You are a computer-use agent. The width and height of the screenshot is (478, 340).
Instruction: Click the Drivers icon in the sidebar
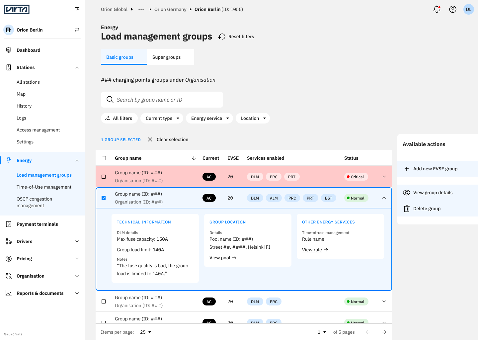pyautogui.click(x=9, y=241)
